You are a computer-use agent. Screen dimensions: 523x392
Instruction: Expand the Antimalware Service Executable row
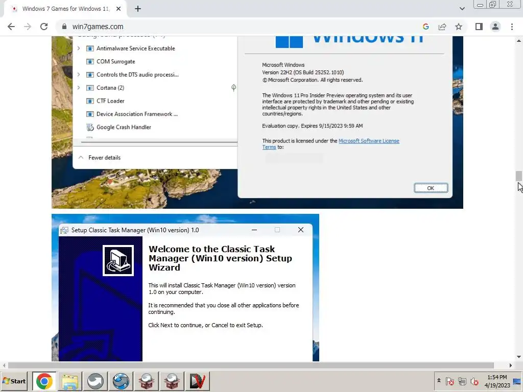pos(79,48)
